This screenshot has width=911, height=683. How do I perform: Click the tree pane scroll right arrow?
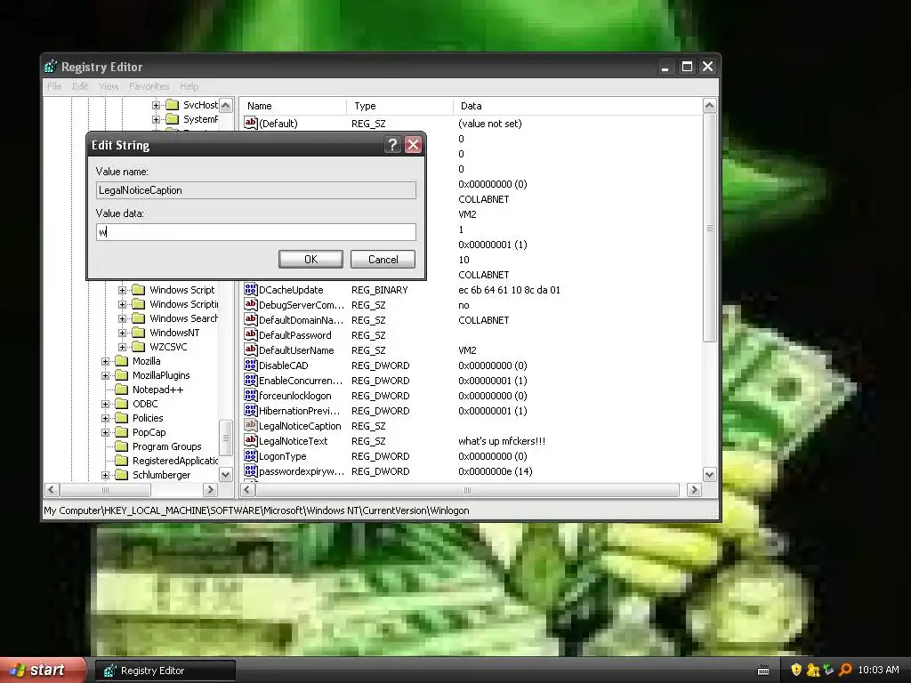click(x=210, y=490)
